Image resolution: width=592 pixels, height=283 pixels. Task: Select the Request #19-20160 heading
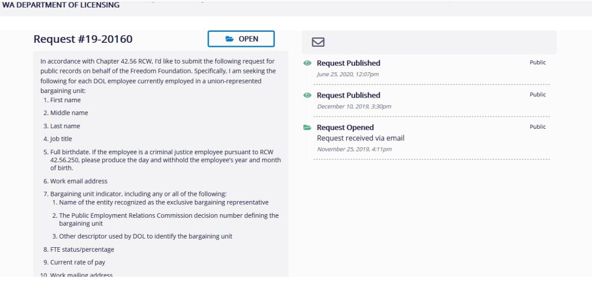tap(83, 39)
